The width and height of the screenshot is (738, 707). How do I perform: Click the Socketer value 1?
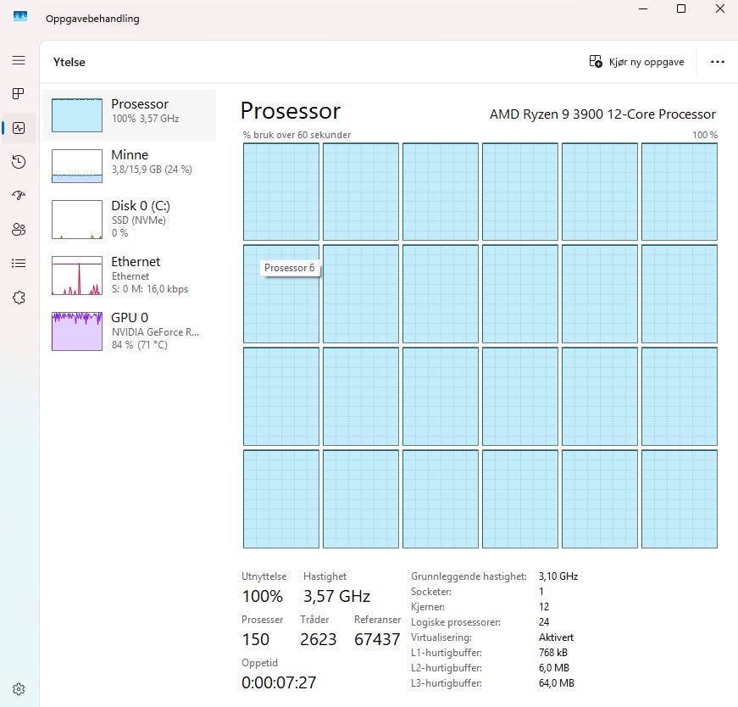541,591
